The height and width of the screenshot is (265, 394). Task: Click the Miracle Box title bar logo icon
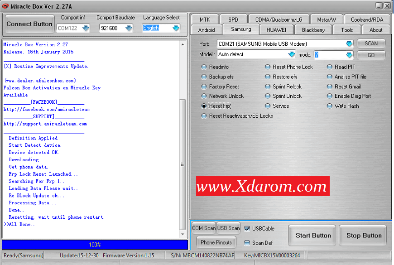click(5, 6)
